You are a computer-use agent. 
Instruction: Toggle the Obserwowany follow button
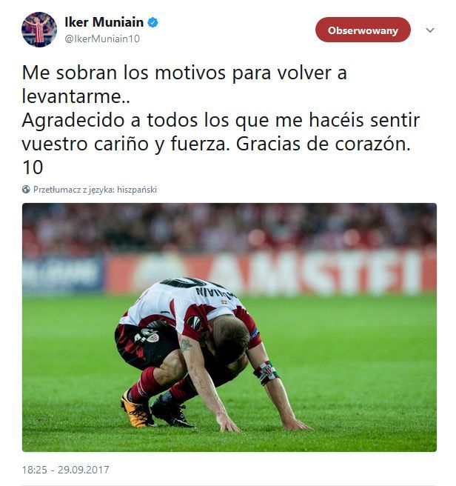point(363,30)
